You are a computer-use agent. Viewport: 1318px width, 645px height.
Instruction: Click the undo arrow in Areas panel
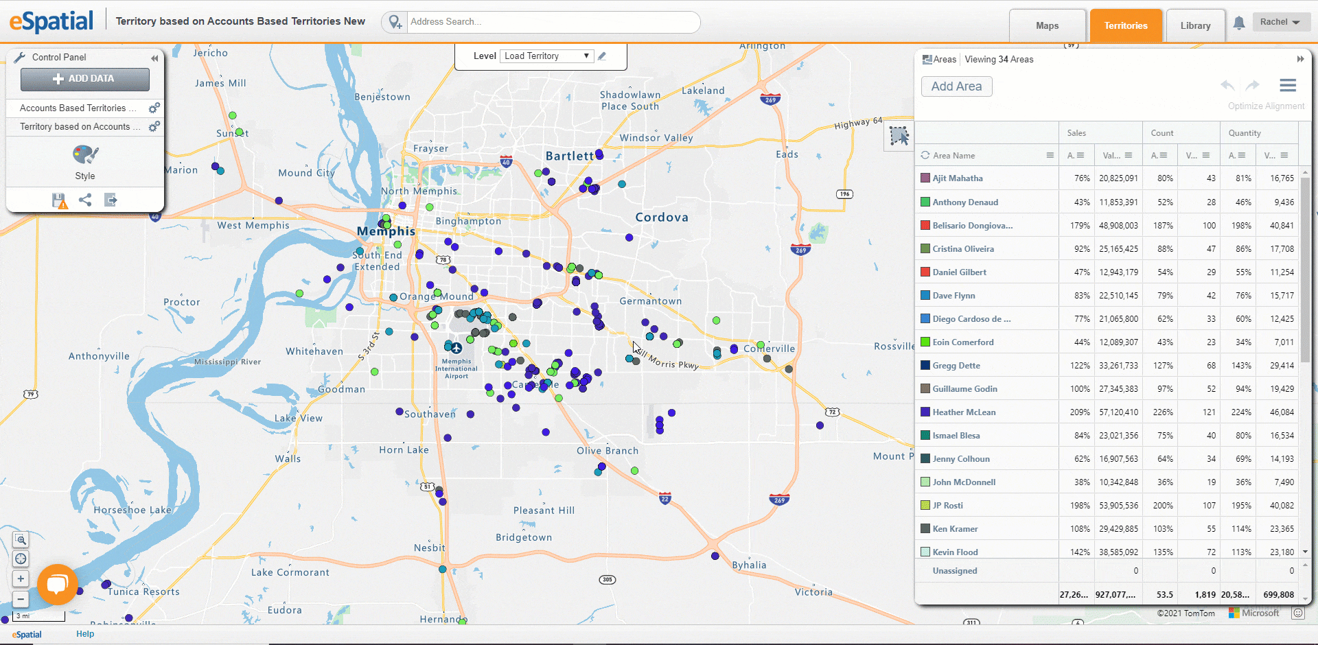tap(1227, 86)
